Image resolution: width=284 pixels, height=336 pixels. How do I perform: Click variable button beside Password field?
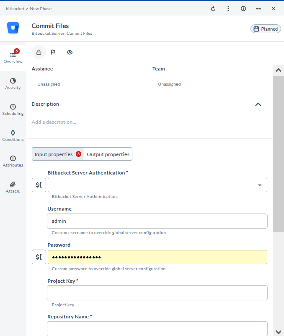39,257
